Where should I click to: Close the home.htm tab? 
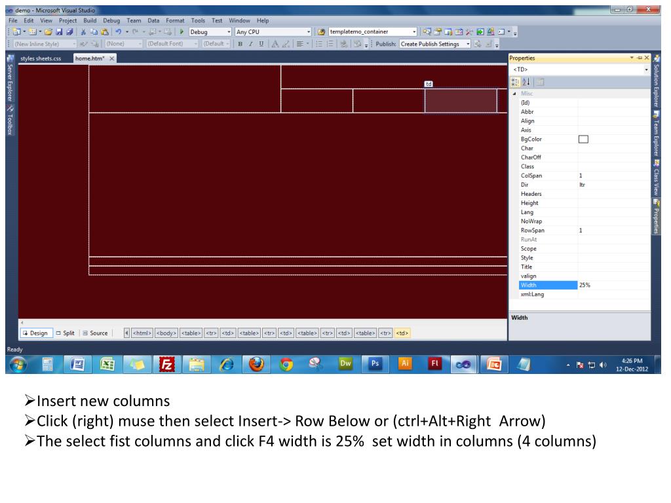(111, 58)
